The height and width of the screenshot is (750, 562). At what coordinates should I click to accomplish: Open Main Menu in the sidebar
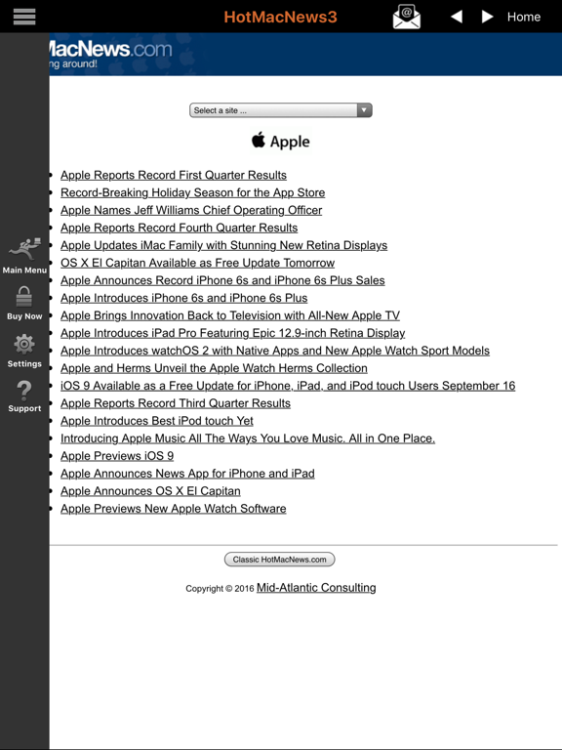pos(24,256)
